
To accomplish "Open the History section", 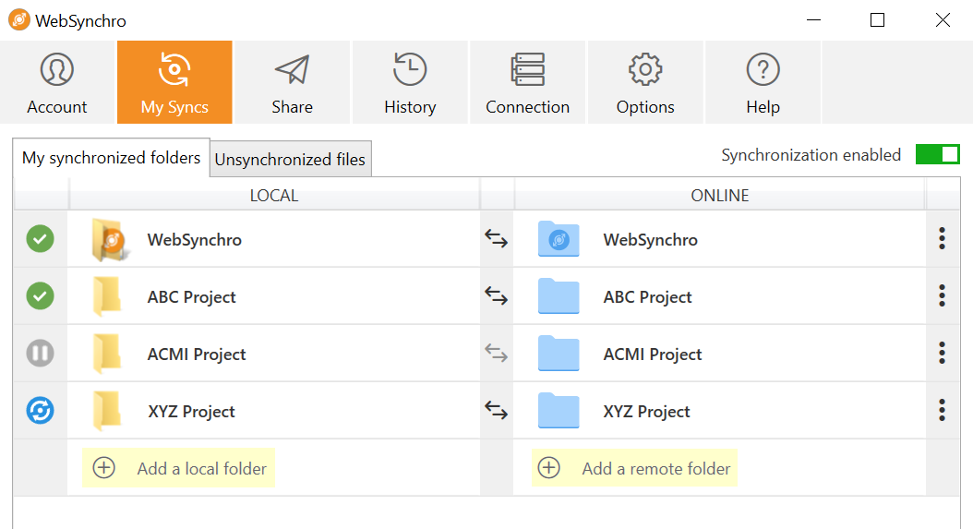I will click(410, 82).
